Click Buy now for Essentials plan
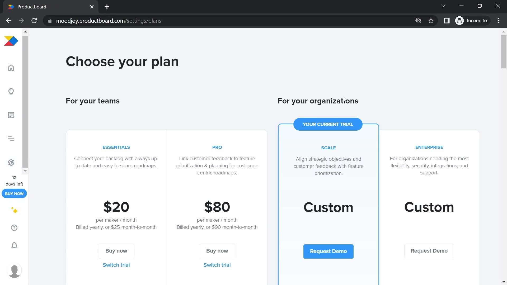The image size is (507, 285). [116, 250]
